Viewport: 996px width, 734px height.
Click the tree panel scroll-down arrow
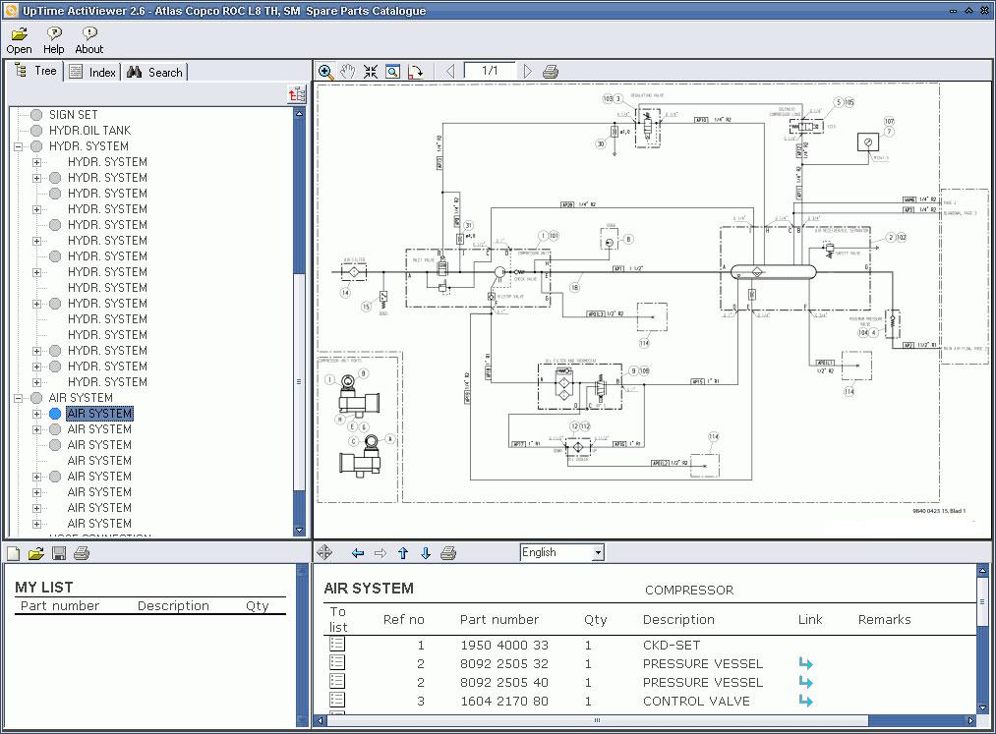pyautogui.click(x=299, y=530)
